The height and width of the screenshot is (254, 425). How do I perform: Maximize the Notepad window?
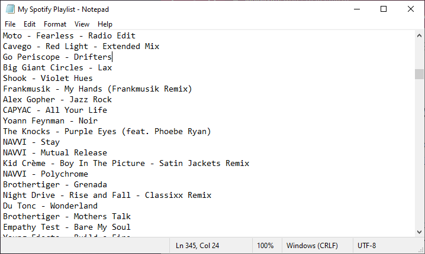coord(384,9)
